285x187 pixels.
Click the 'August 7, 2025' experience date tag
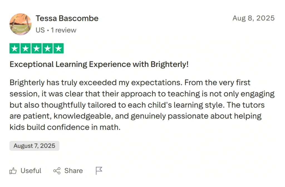(34, 146)
